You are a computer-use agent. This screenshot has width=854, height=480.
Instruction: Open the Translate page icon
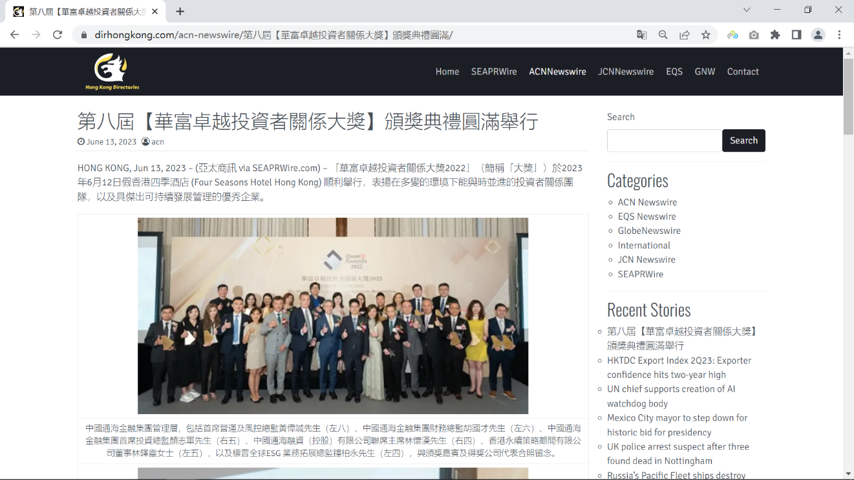pos(641,35)
